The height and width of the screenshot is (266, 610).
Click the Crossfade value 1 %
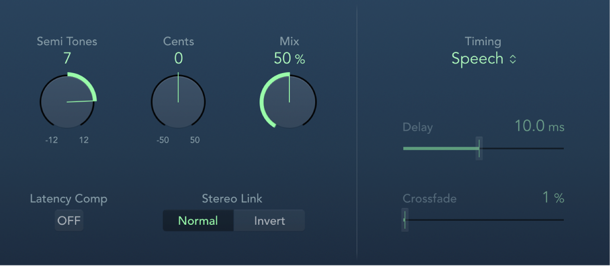pos(553,198)
